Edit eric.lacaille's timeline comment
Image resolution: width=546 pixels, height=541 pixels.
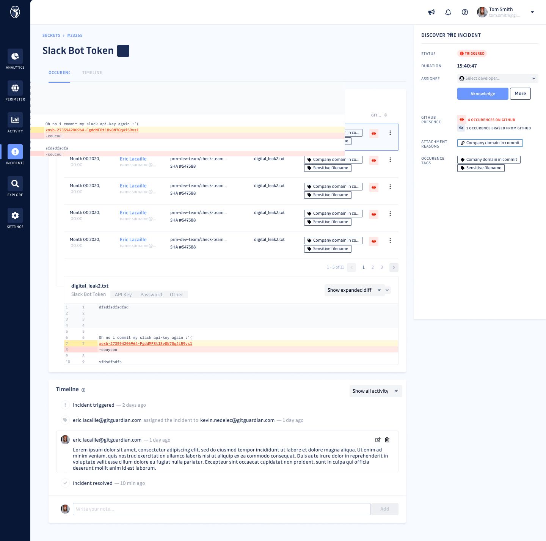point(378,440)
